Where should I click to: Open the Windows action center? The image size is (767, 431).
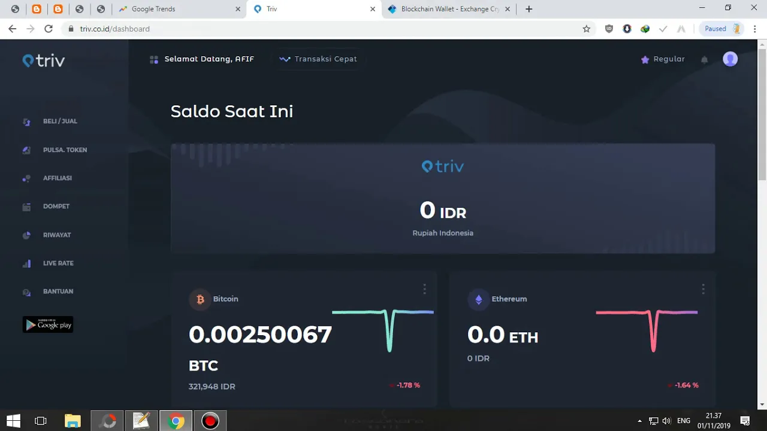[x=745, y=421]
